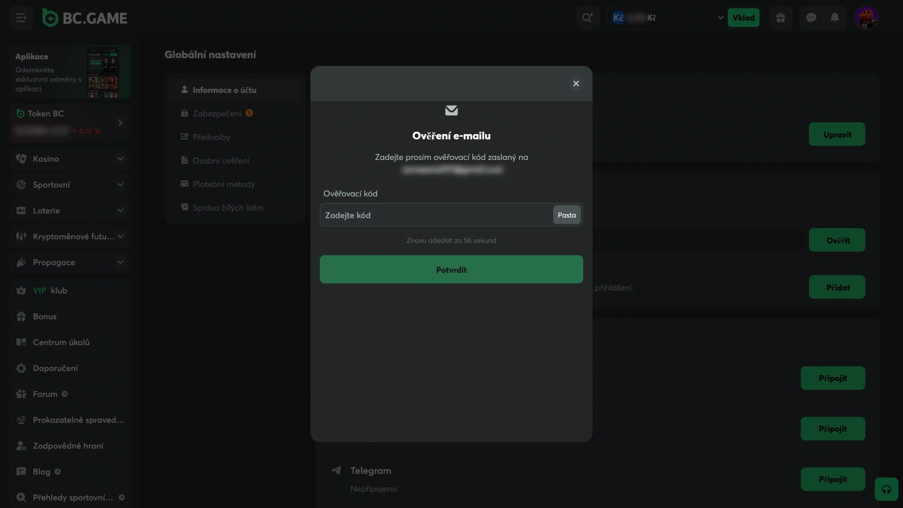
Task: Expand Kryptoměnové futures section chevron
Action: point(120,237)
